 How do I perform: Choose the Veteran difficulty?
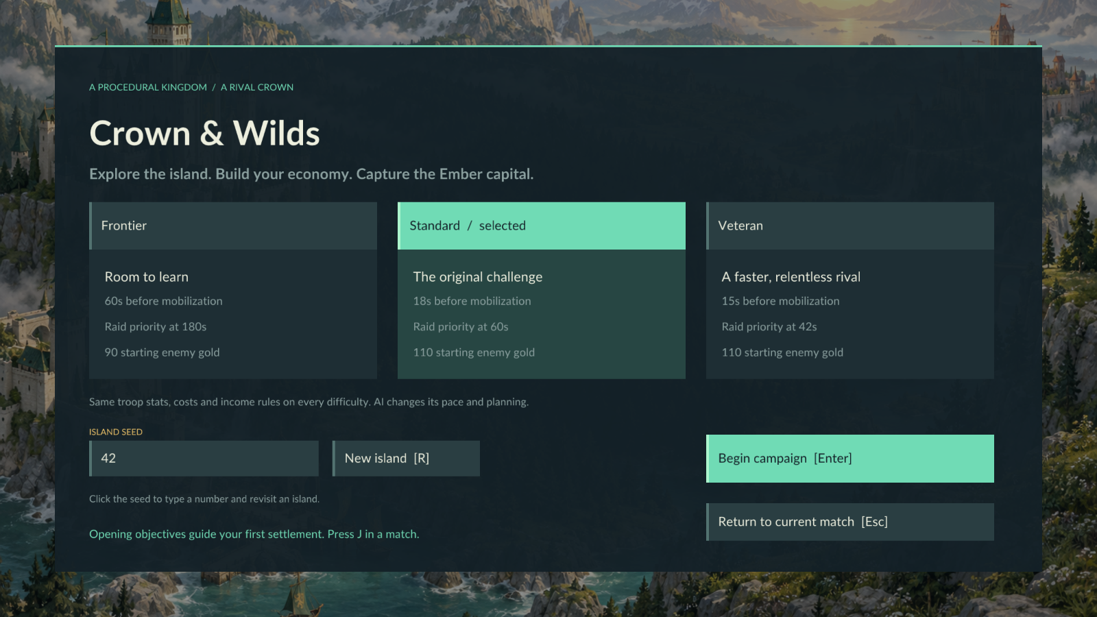(850, 226)
